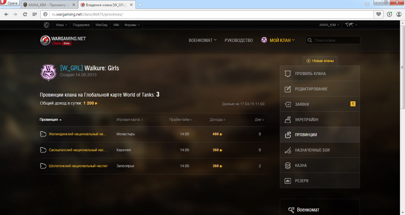
Task: Sort table by Провинция column
Action: [x=51, y=120]
